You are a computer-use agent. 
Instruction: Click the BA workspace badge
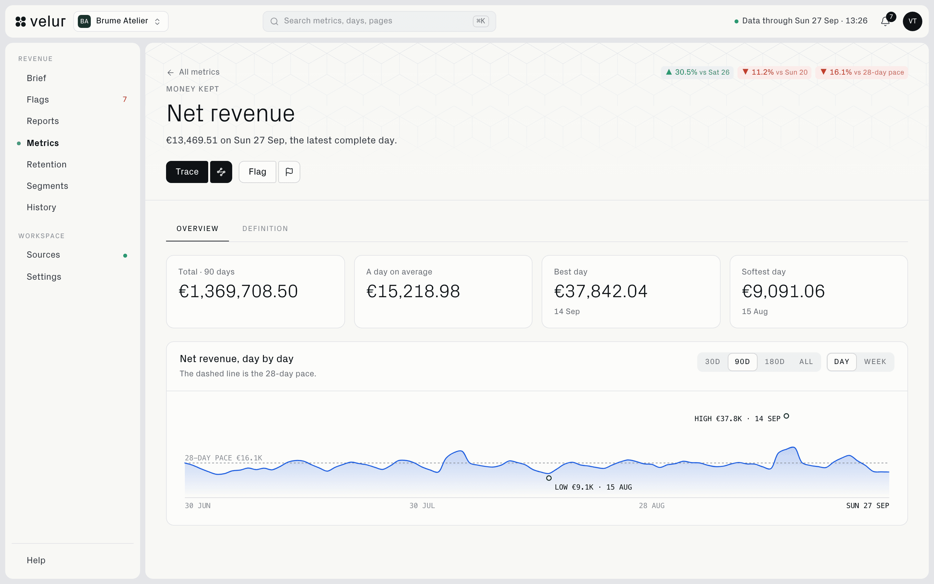click(84, 21)
